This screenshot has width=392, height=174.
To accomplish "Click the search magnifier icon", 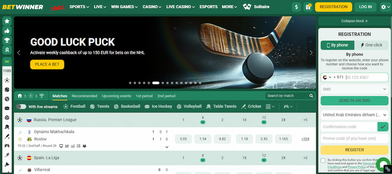I will [x=311, y=95].
